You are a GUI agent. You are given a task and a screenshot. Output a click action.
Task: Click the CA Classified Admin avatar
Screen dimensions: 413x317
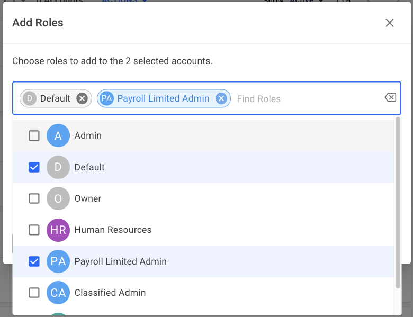coord(58,293)
